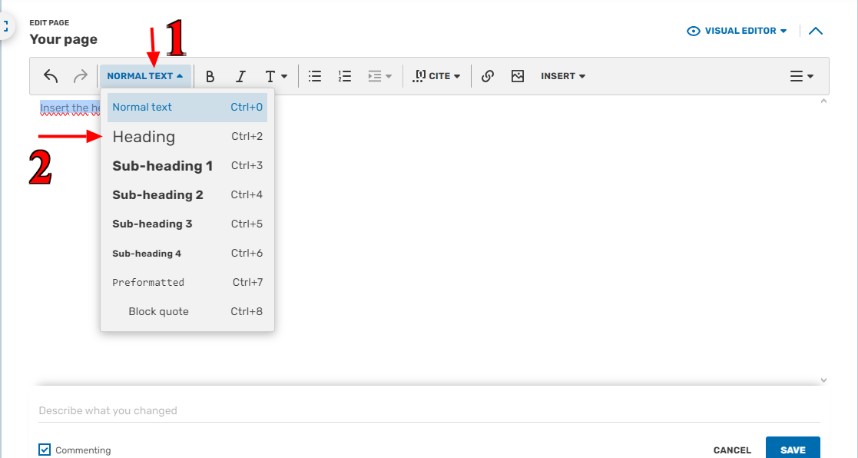Image resolution: width=858 pixels, height=458 pixels.
Task: Open the page options hamburger menu
Action: 802,76
